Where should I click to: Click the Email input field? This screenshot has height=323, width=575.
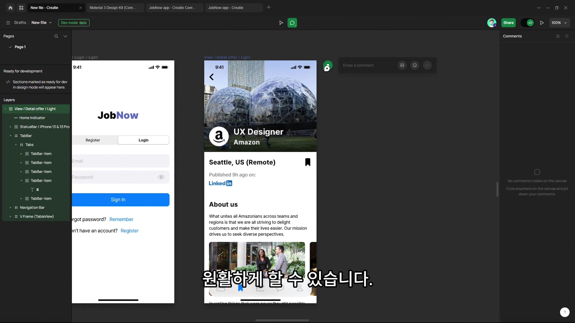click(120, 161)
